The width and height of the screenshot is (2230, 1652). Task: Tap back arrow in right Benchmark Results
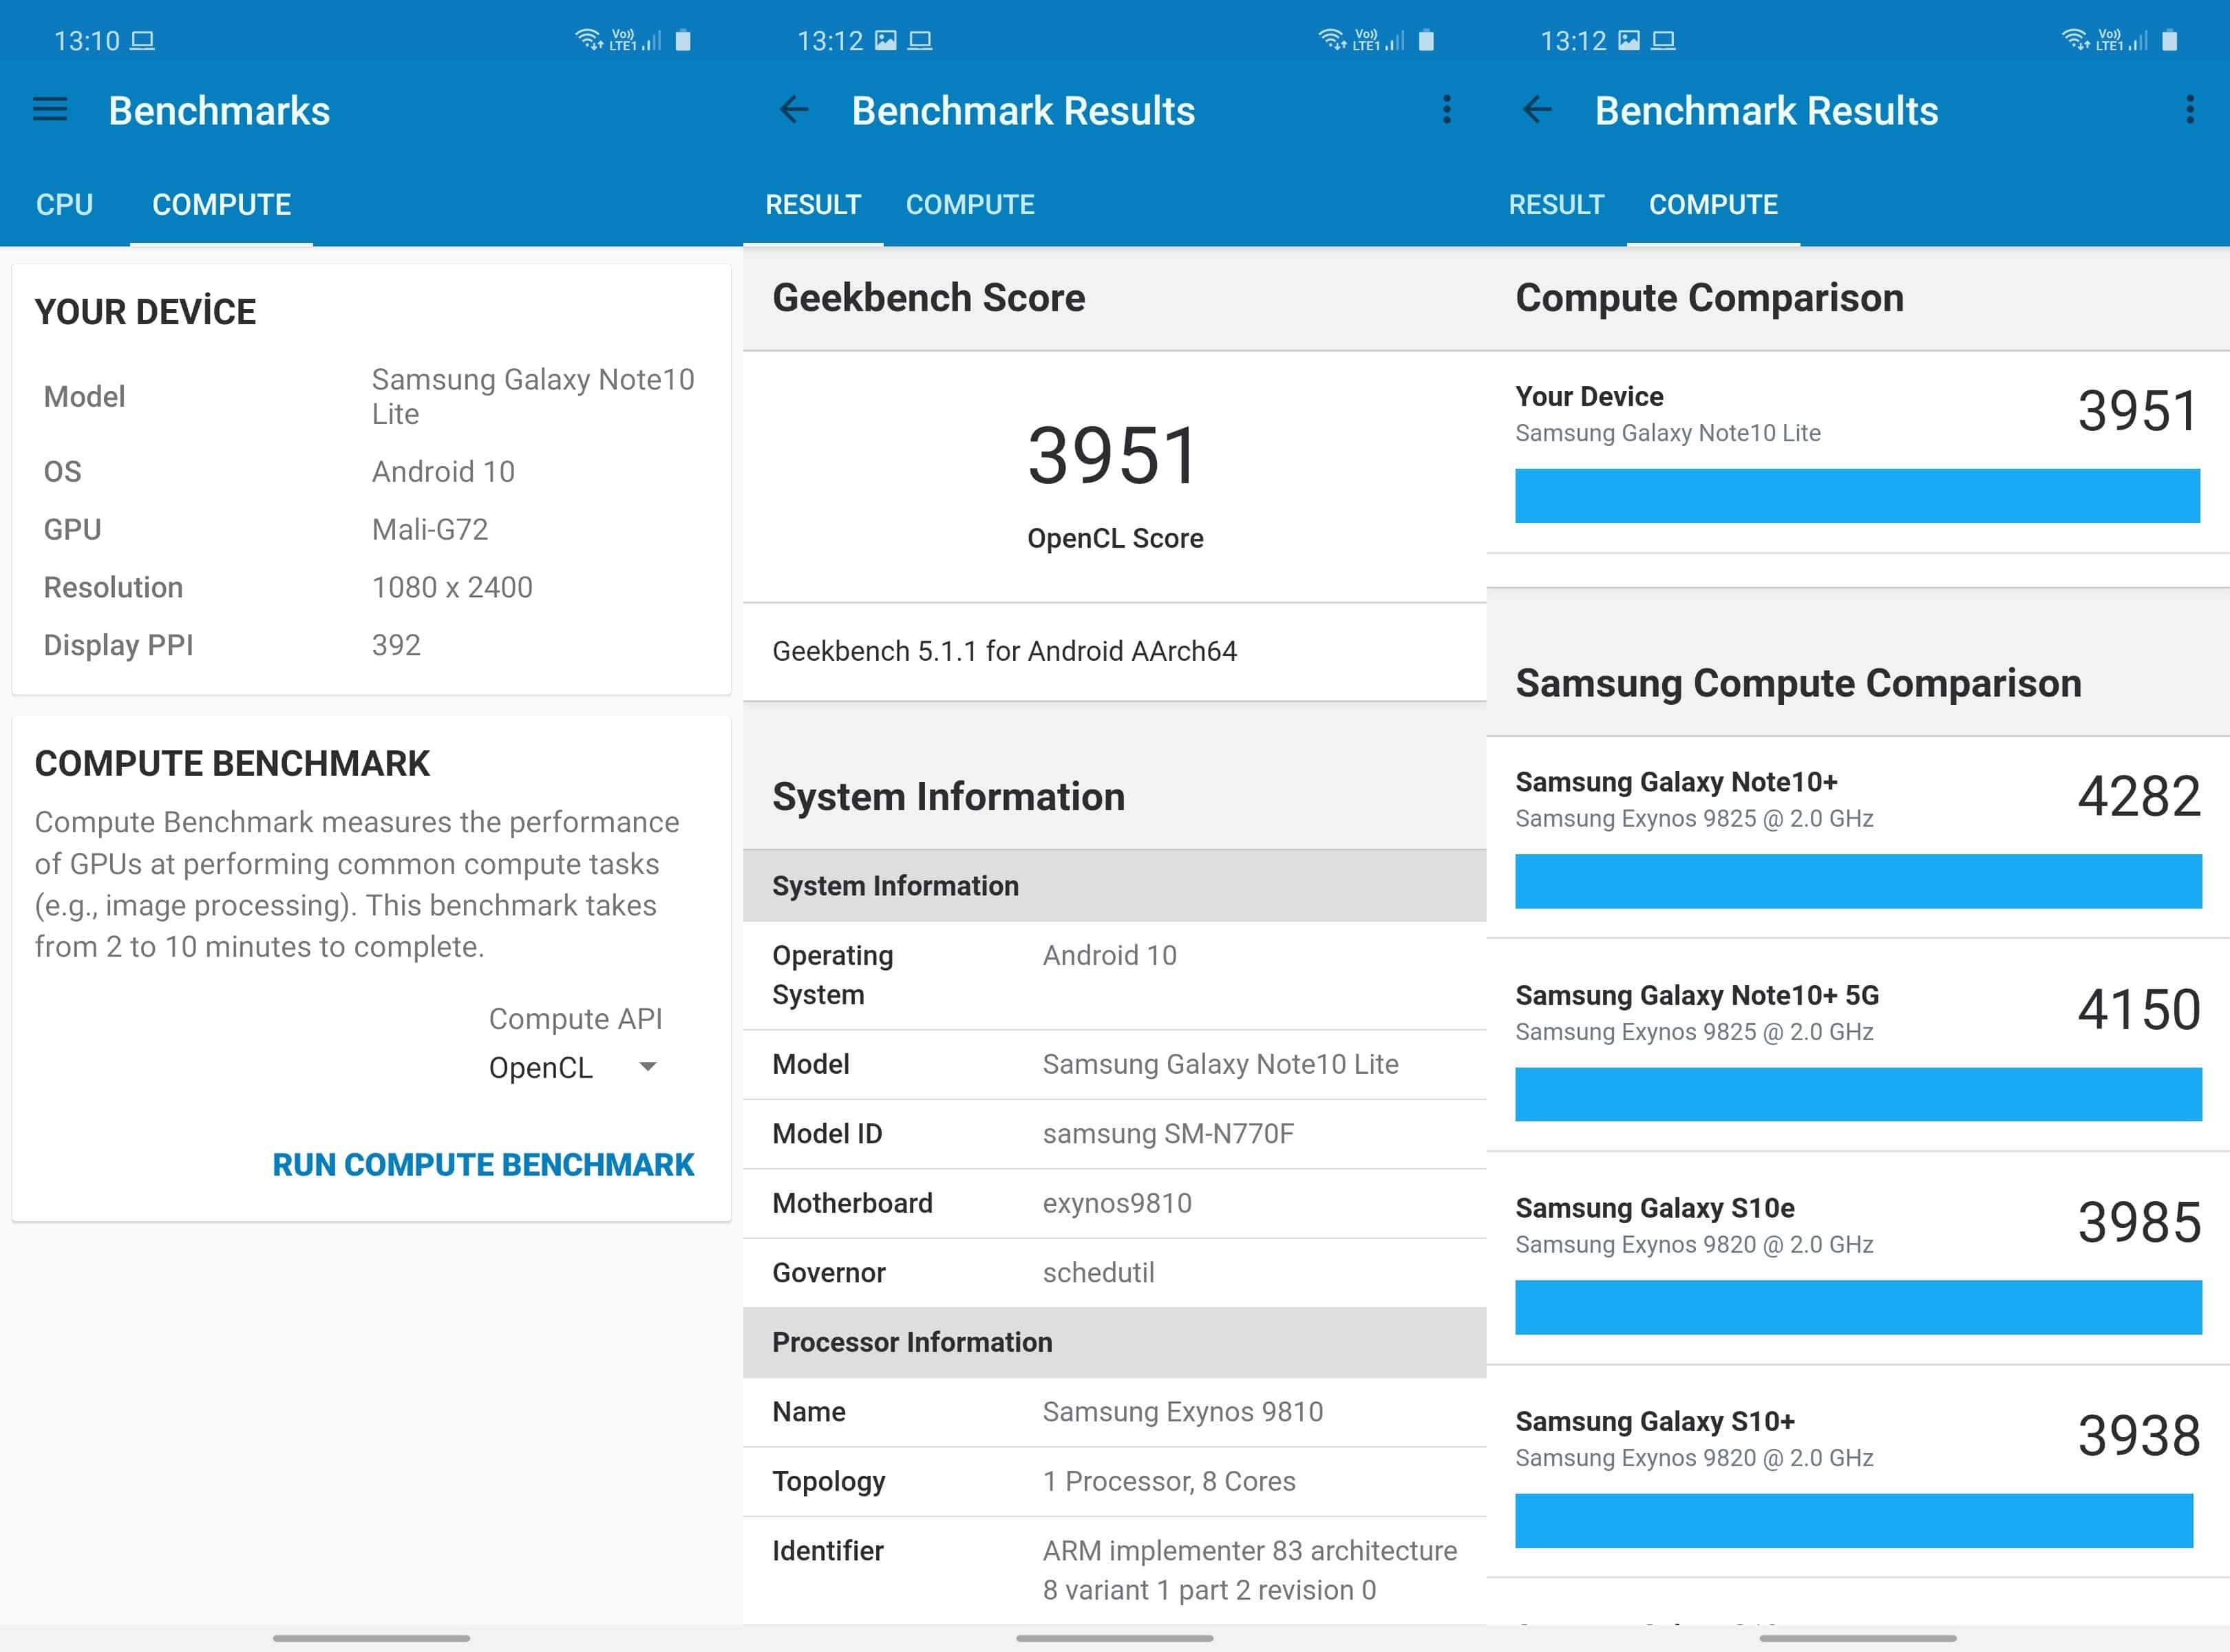(x=1537, y=110)
